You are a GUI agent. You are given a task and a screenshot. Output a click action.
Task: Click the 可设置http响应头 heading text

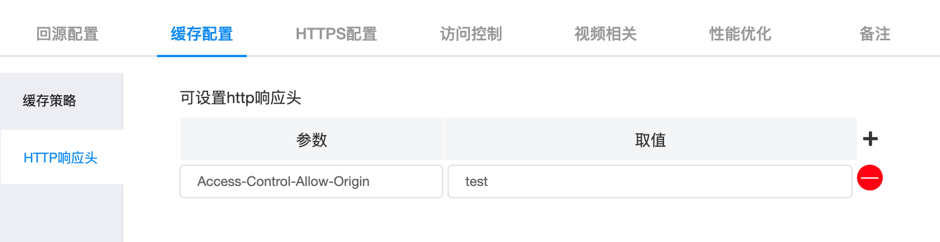coord(241,98)
